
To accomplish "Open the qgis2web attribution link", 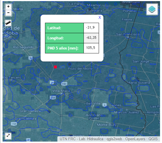I will (x=114, y=139).
